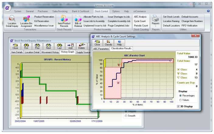This screenshot has height=134, width=214.
Task: Open the osCommerce ribbon tab
Action: tap(139, 11)
